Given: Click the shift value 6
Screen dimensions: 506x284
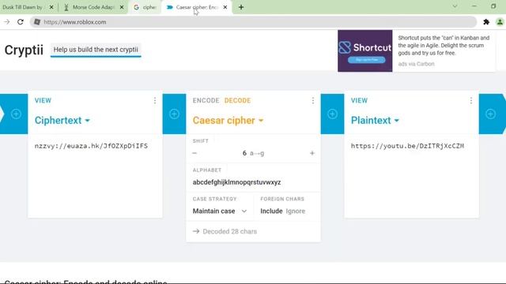Looking at the screenshot, I should (244, 153).
